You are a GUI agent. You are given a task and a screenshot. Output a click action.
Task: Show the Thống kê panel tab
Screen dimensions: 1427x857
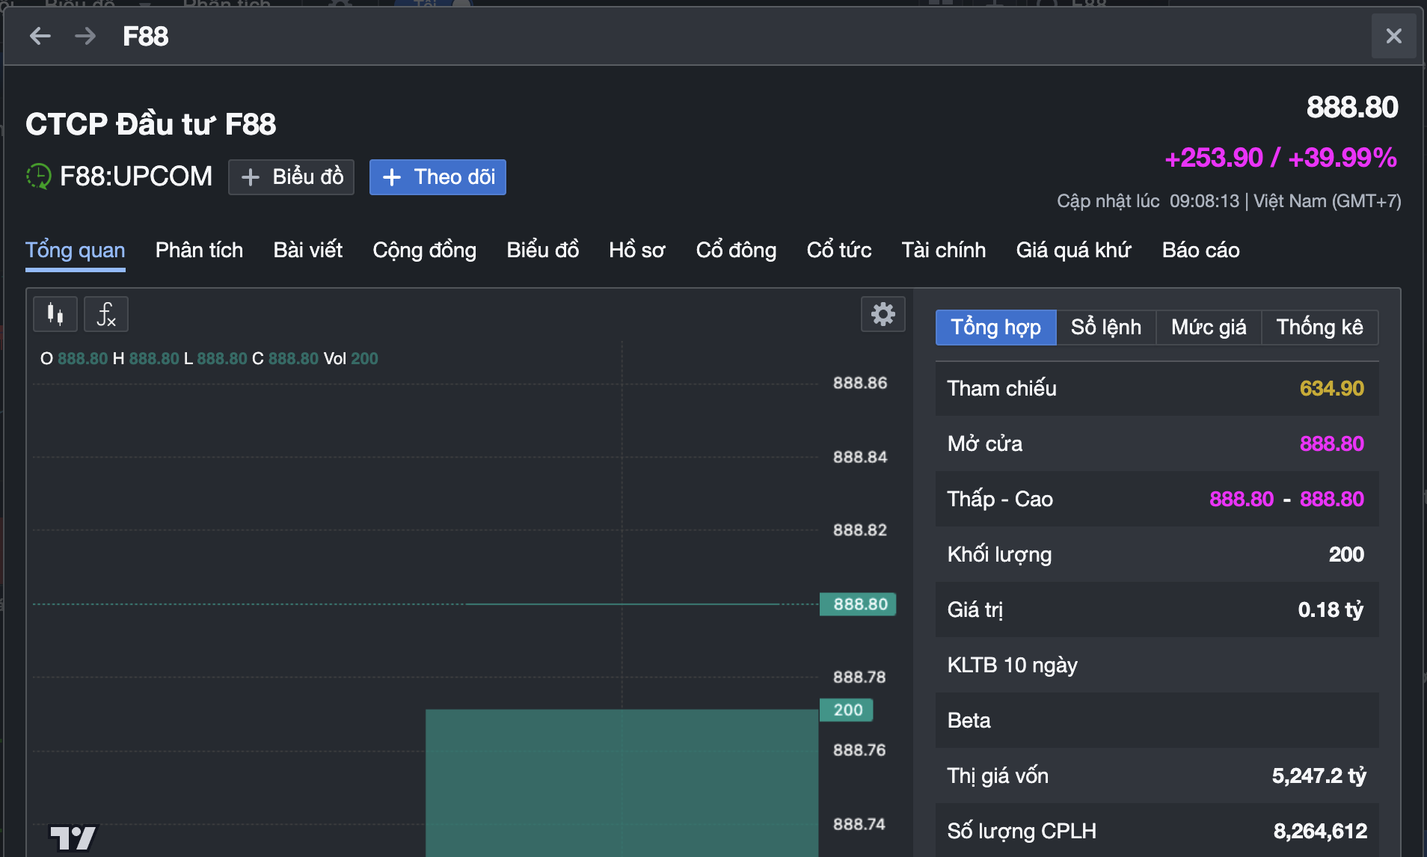coord(1319,328)
